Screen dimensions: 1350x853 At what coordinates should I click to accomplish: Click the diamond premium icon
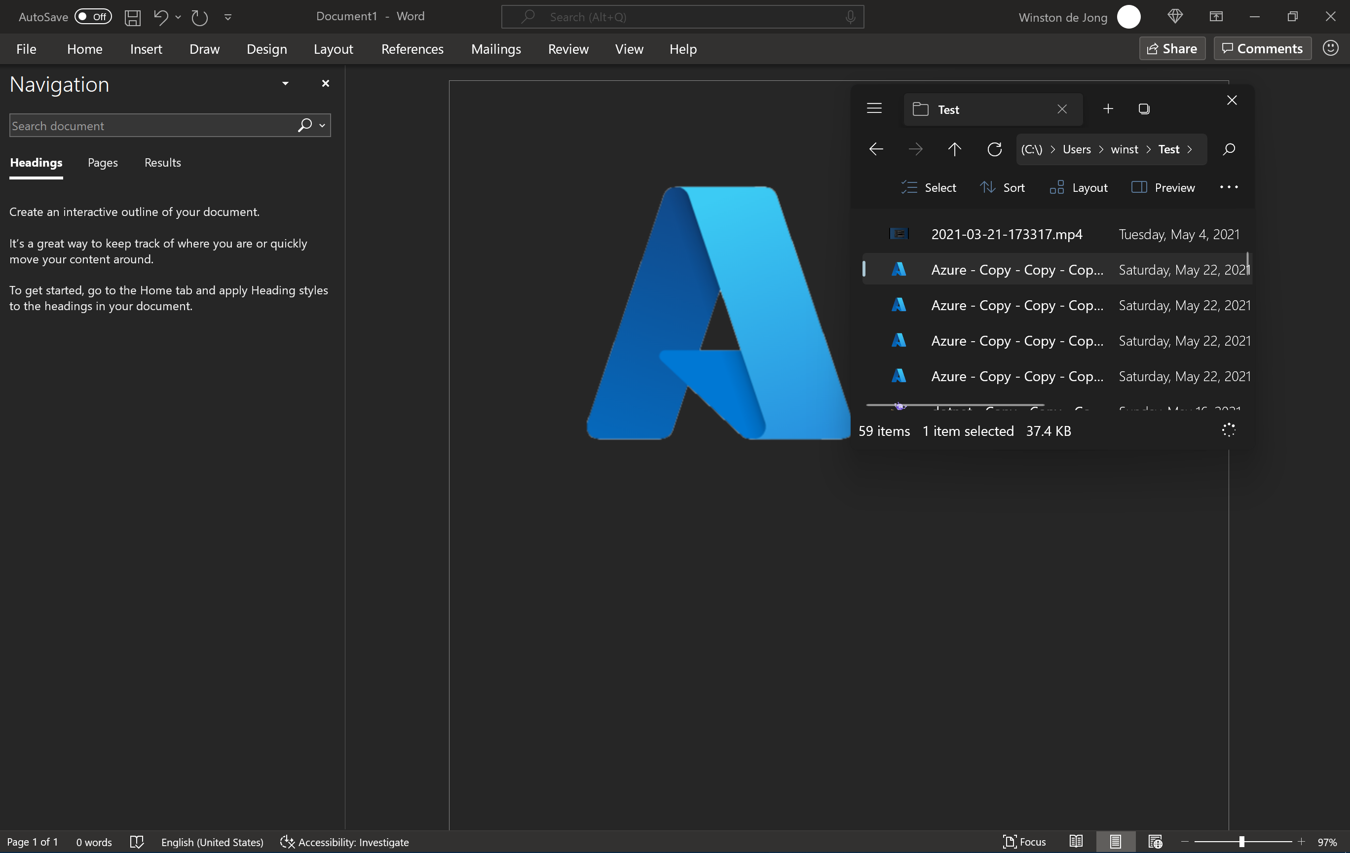pos(1175,17)
